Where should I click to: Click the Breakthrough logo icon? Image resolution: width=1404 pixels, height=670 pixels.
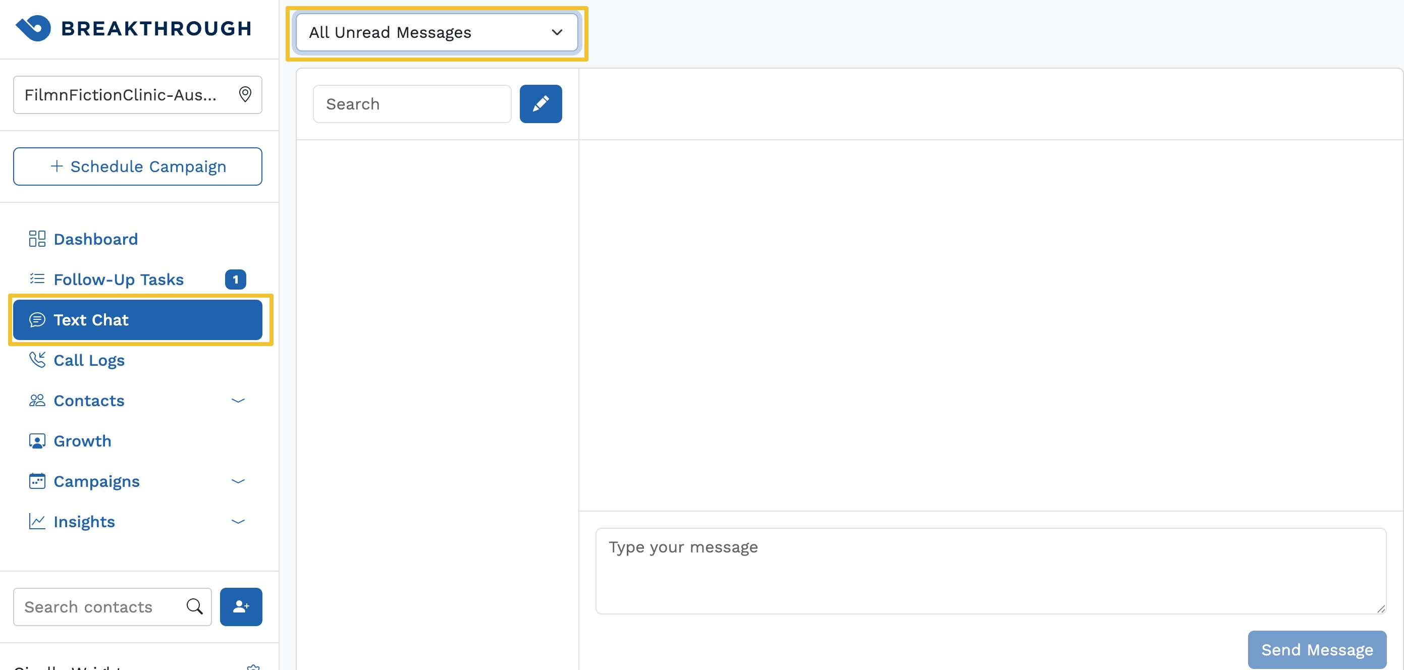point(33,28)
